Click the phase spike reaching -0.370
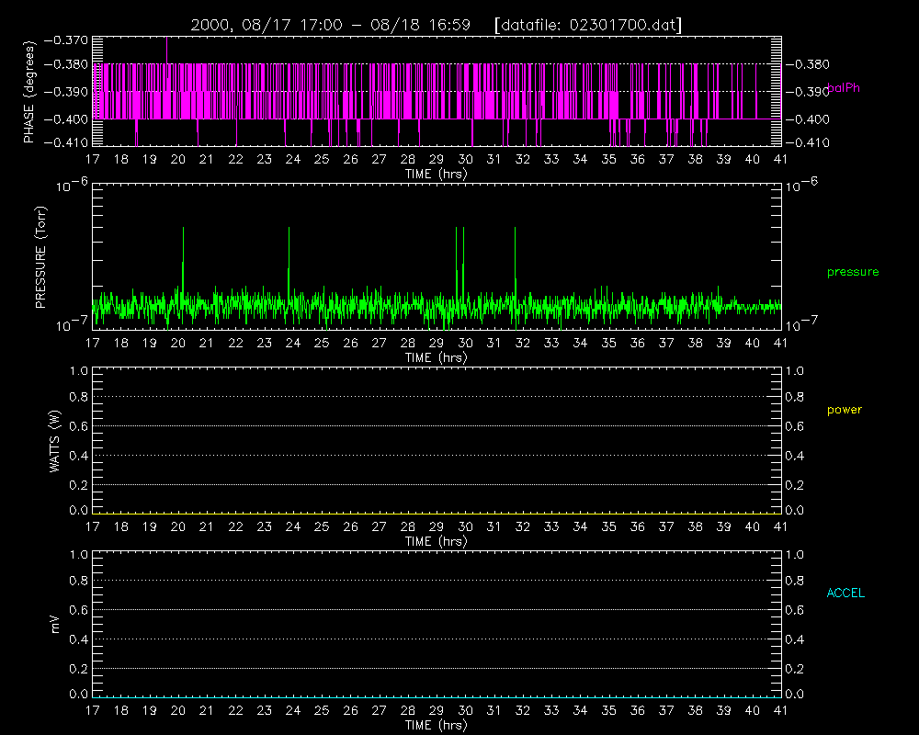 pyautogui.click(x=166, y=50)
